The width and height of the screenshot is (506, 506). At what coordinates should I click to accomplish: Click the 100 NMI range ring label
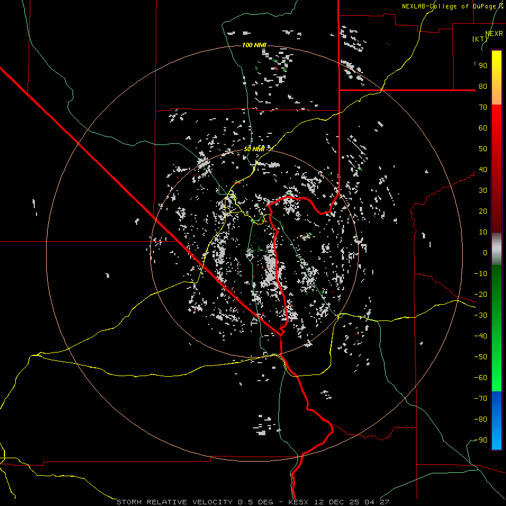coord(254,45)
